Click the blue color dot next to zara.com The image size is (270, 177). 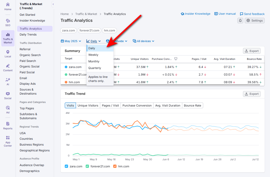66,67
